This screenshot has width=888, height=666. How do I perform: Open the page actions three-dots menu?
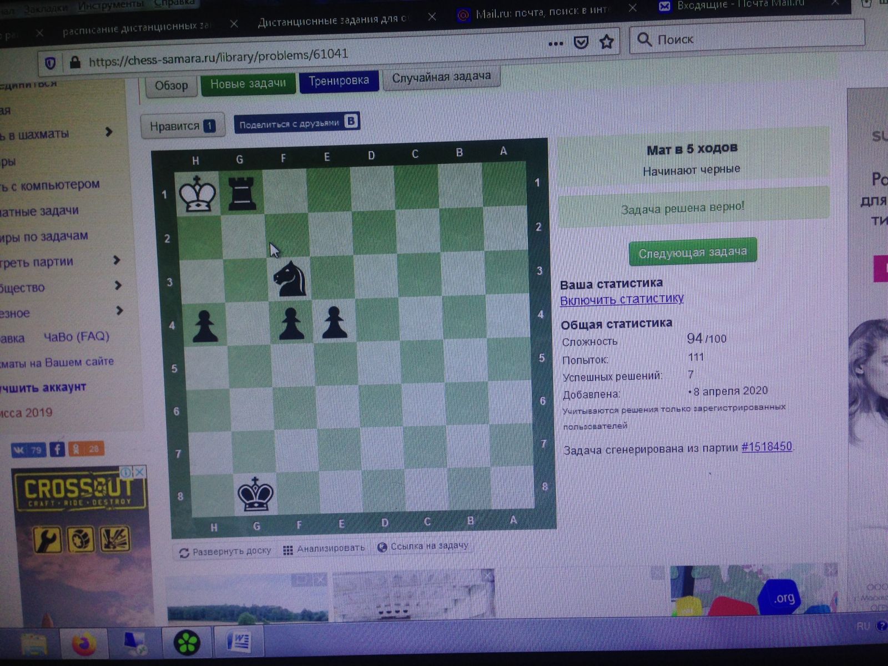[x=555, y=44]
